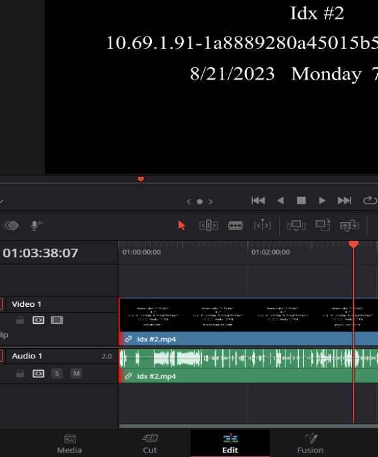
Task: Toggle auto track selector on Audio 1
Action: point(38,373)
